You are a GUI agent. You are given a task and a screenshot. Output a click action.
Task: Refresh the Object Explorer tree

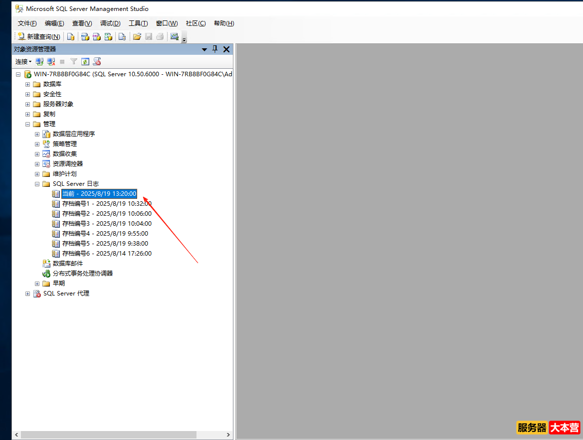pos(85,61)
